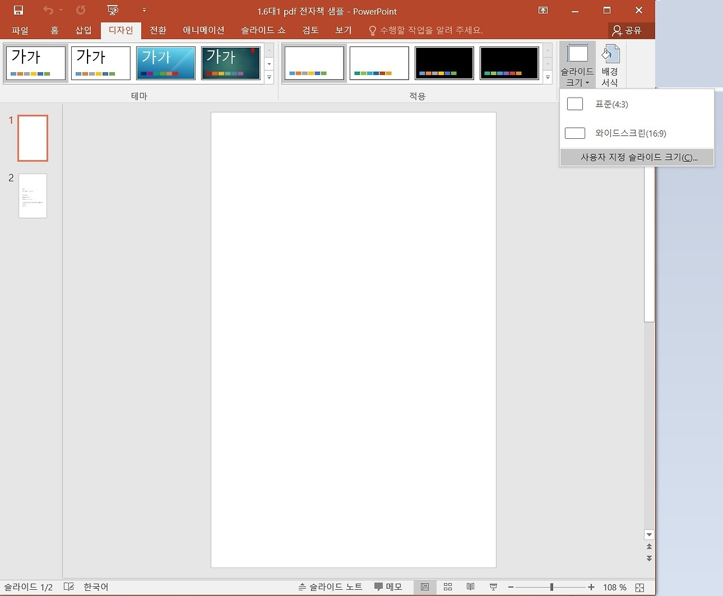Fit slide to current window icon

(639, 587)
